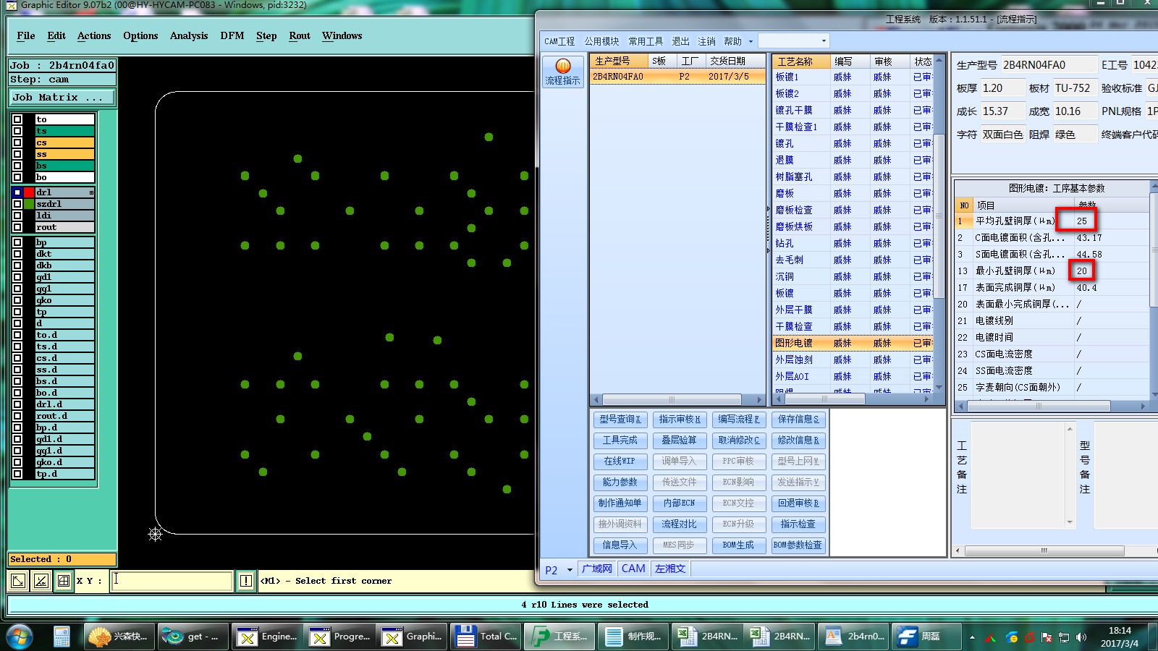This screenshot has height=651, width=1158.
Task: Click the action center flag tray icon
Action: click(x=1047, y=637)
